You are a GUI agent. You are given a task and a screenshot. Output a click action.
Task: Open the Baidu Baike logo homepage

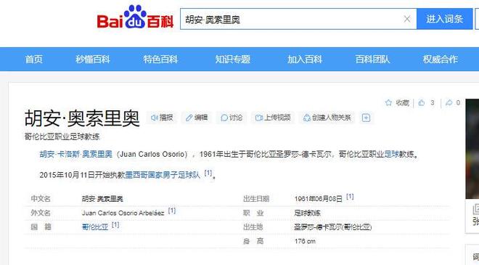pyautogui.click(x=135, y=17)
